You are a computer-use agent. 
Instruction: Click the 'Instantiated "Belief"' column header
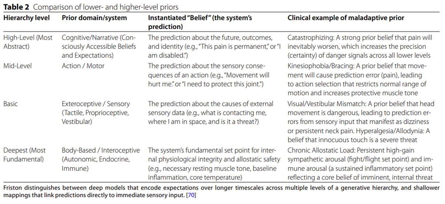point(200,22)
